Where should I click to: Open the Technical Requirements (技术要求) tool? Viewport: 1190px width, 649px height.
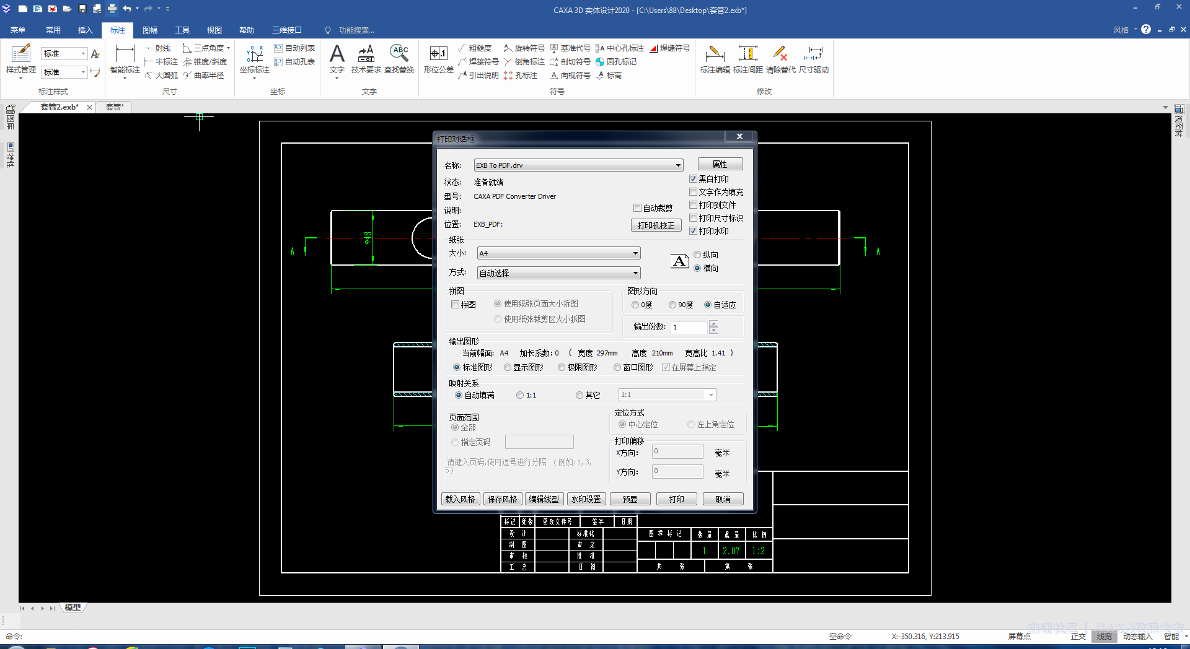(366, 59)
